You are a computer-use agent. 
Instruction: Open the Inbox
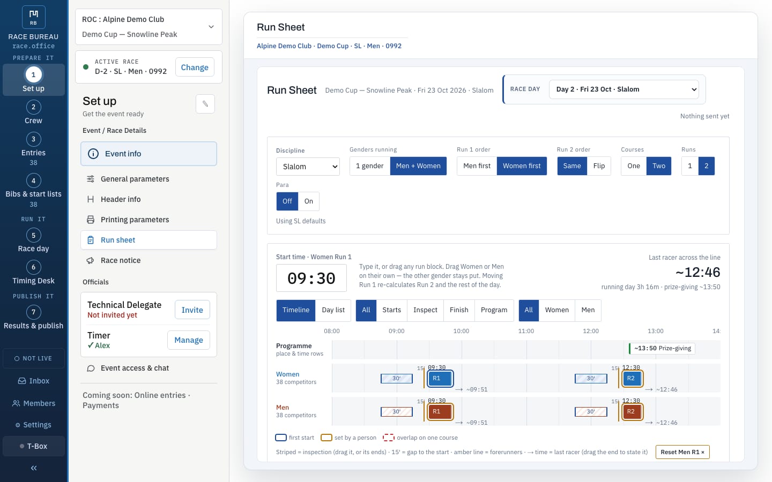pyautogui.click(x=34, y=381)
